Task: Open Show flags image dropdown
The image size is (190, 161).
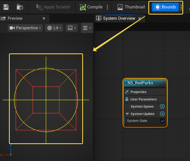Action: coord(72,28)
